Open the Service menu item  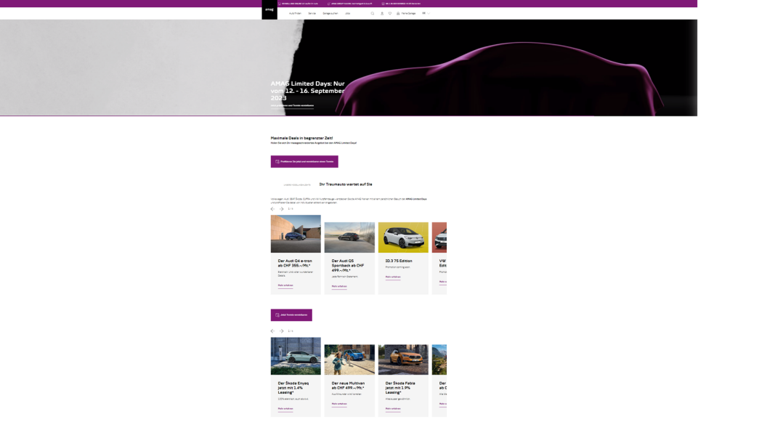[312, 14]
